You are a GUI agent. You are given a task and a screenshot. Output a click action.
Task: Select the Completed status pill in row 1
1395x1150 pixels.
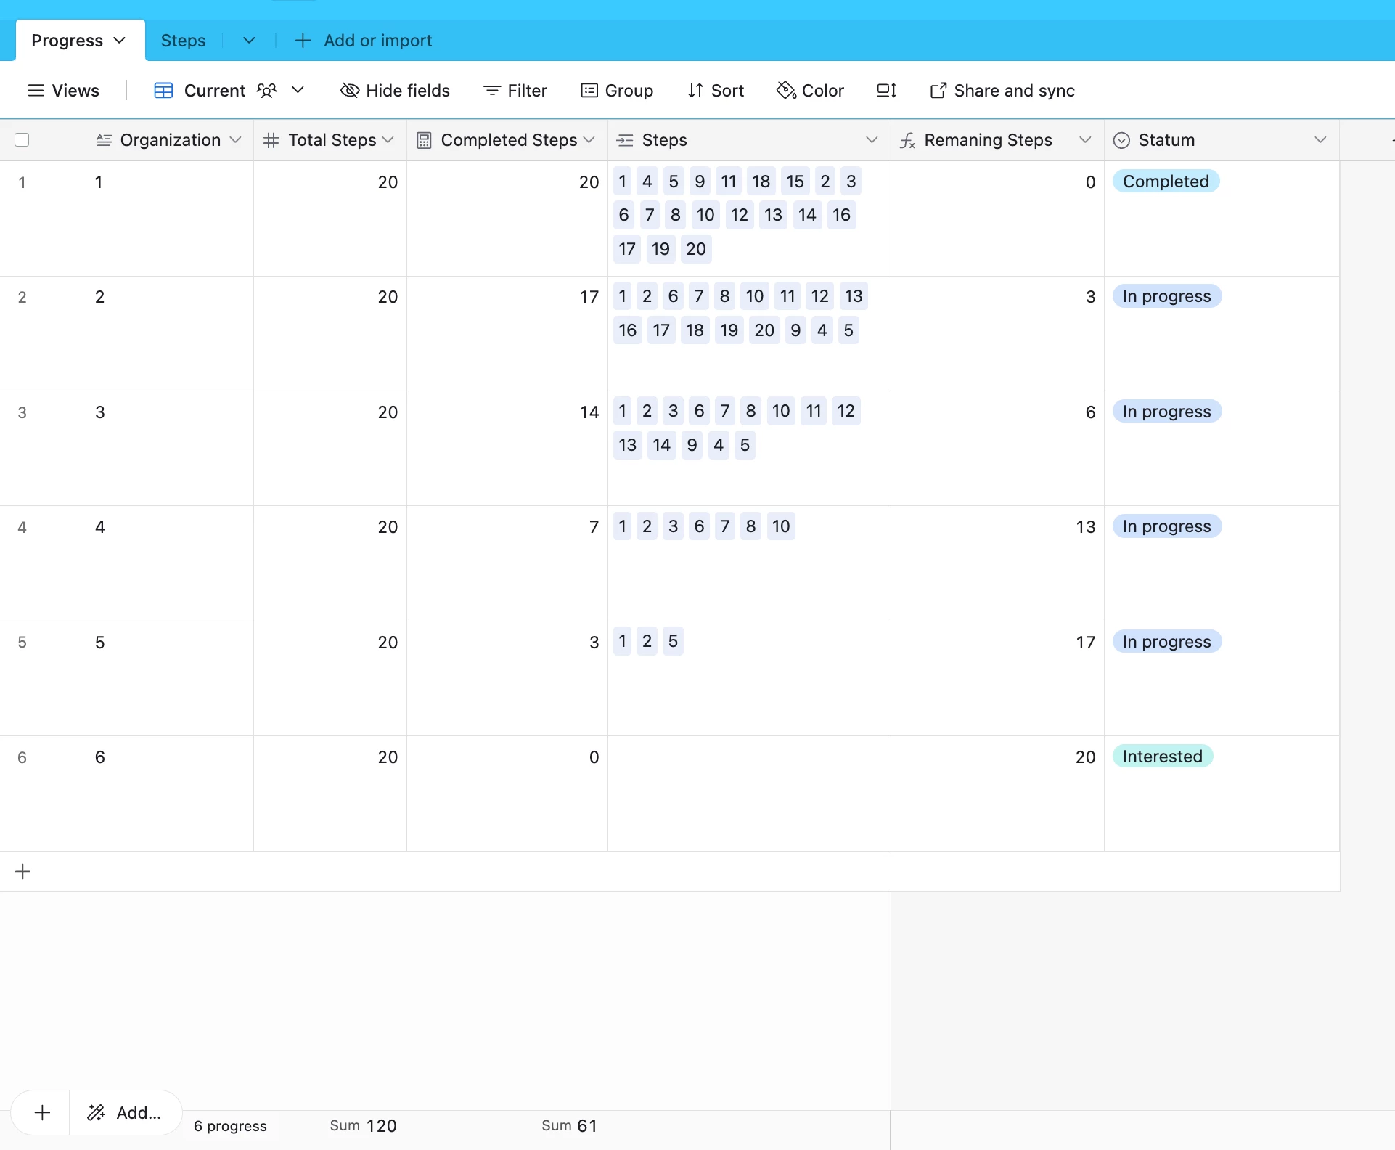pos(1166,182)
